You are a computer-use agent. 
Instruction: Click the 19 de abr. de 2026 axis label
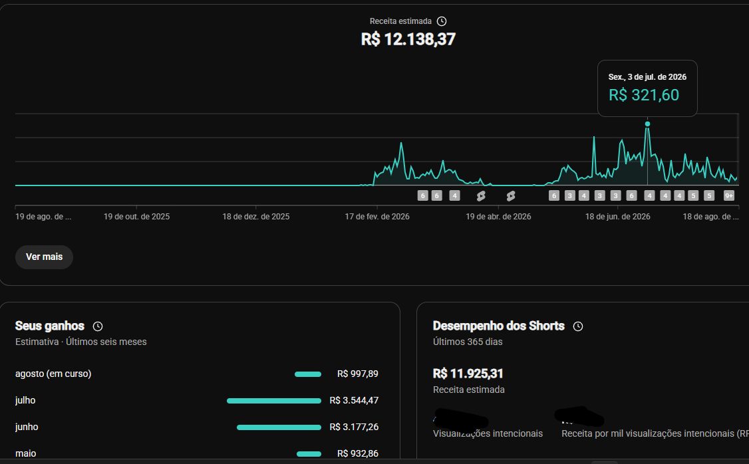click(499, 217)
